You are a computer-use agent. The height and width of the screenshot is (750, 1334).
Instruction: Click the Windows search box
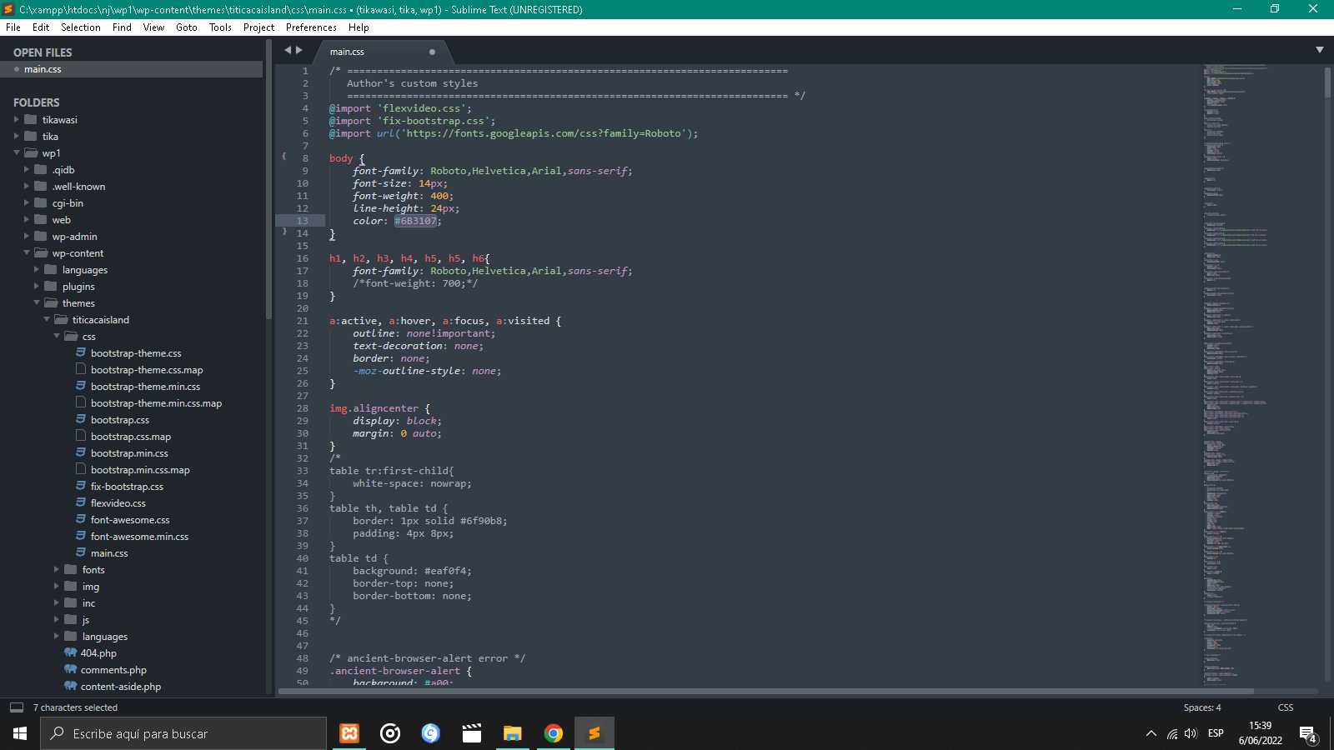click(183, 733)
